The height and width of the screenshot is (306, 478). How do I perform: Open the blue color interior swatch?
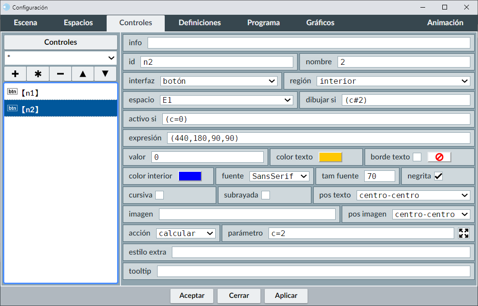point(190,176)
